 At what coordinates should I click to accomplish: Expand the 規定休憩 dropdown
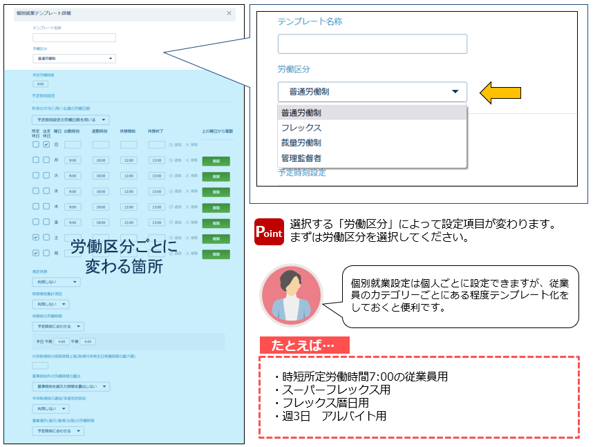click(56, 282)
